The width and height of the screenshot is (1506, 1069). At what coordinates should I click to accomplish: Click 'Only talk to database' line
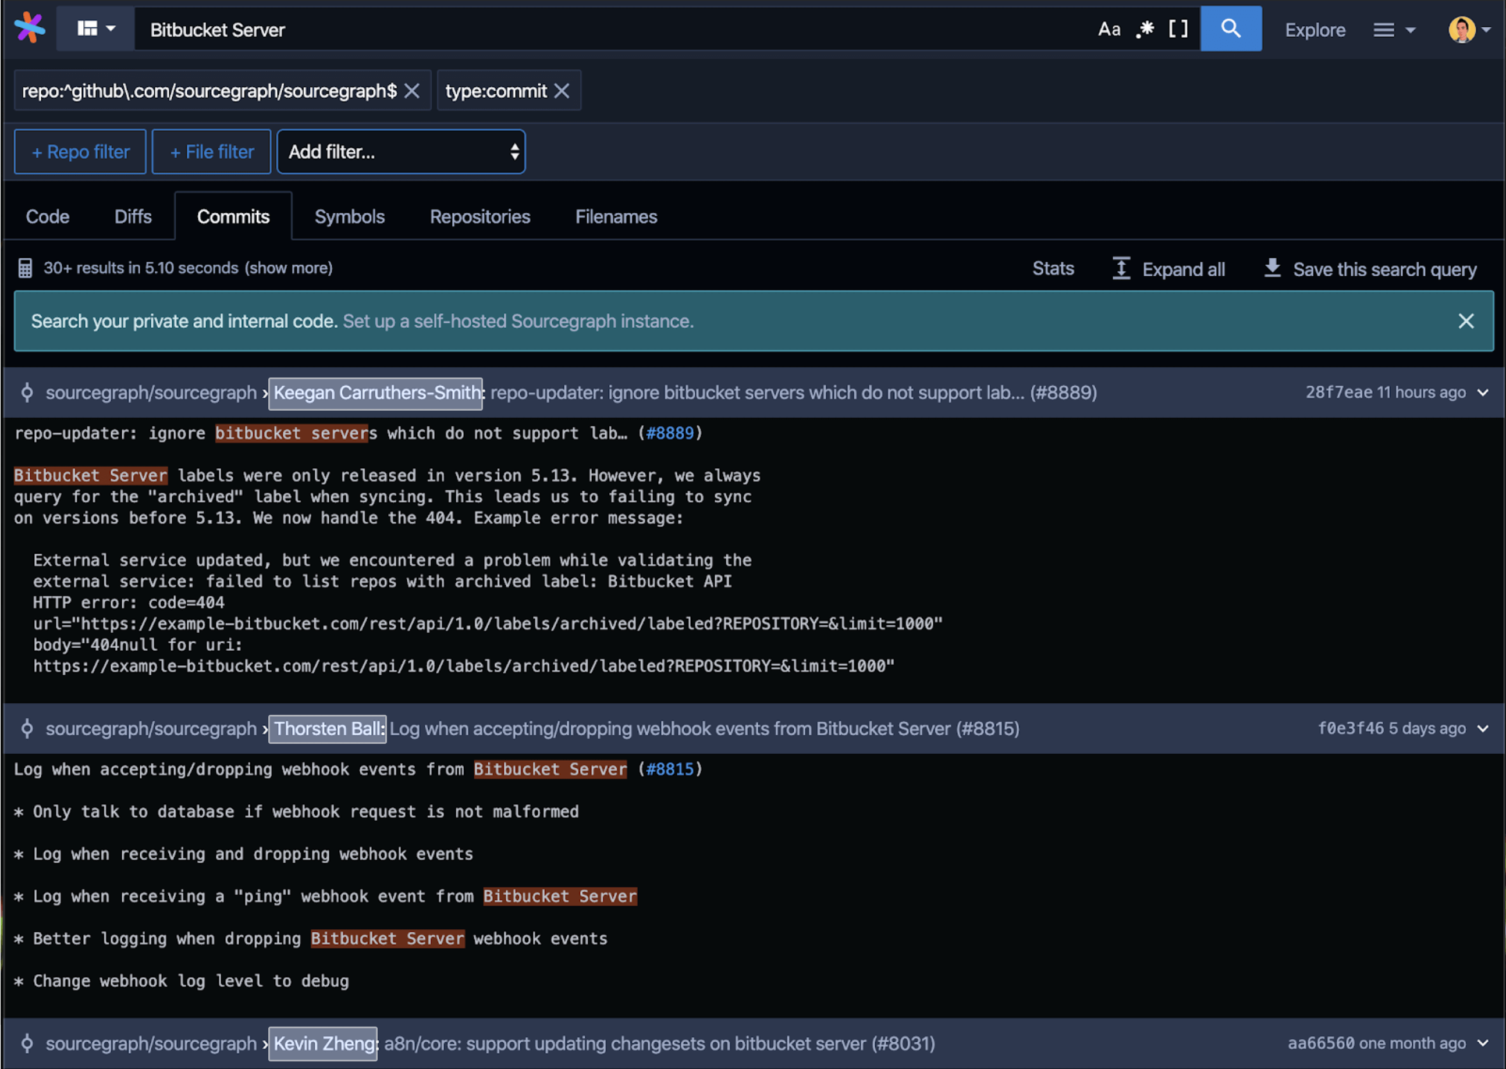click(x=296, y=811)
